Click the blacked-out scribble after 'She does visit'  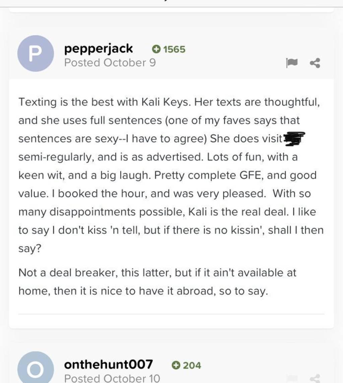click(x=294, y=139)
